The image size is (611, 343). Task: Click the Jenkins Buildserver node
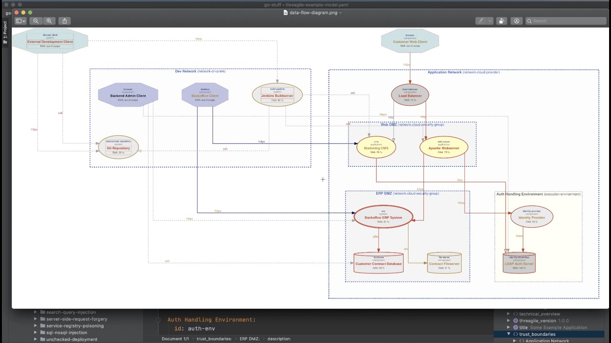[x=277, y=95]
